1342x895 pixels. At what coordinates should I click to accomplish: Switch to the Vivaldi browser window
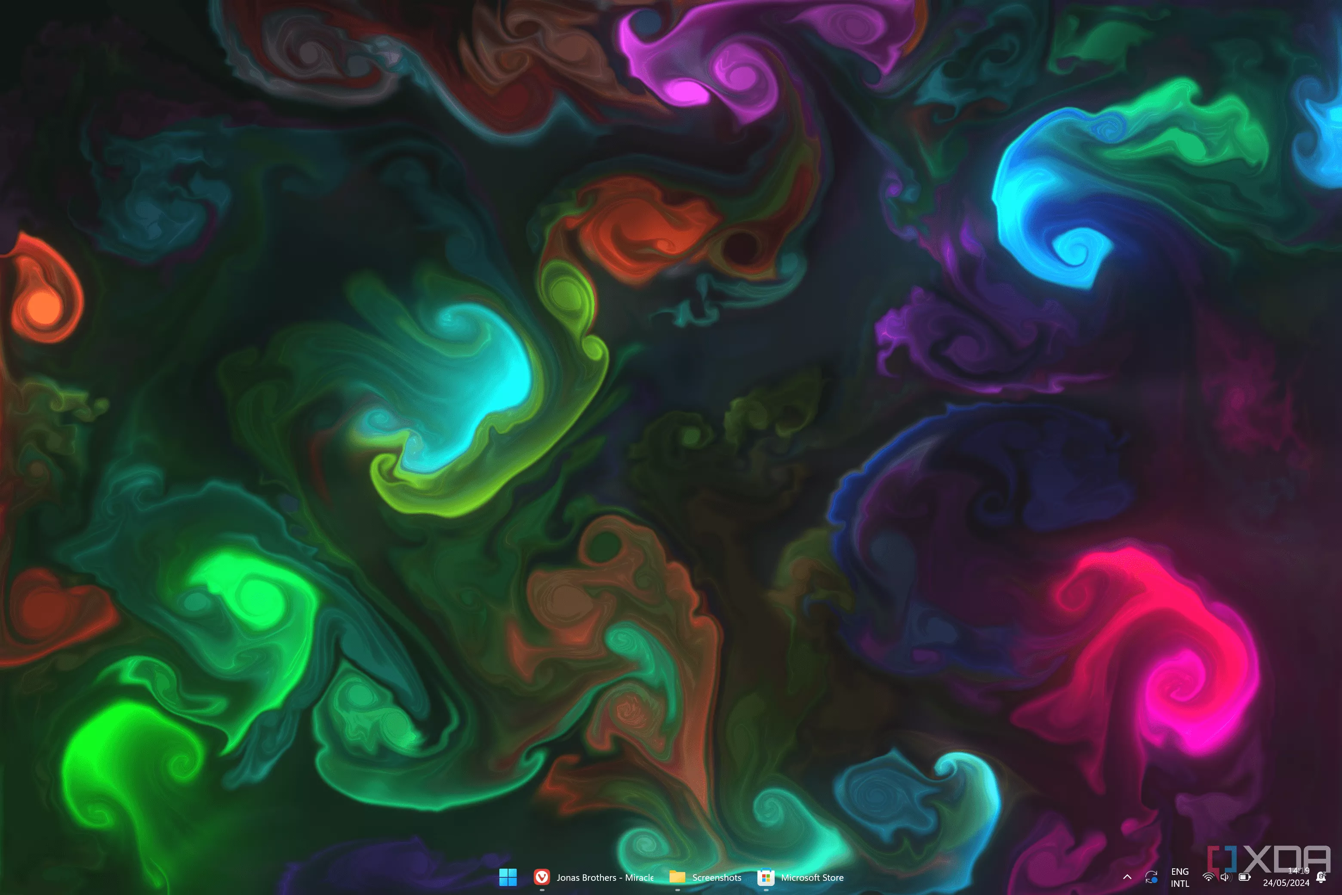click(542, 877)
